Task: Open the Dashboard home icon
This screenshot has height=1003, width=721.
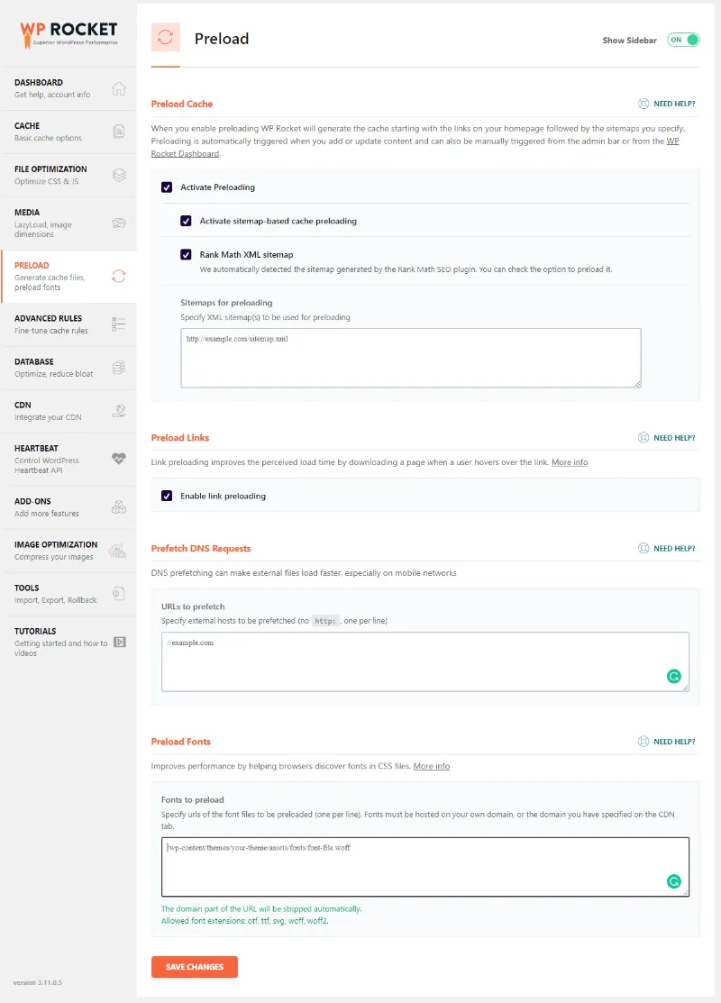Action: [118, 88]
